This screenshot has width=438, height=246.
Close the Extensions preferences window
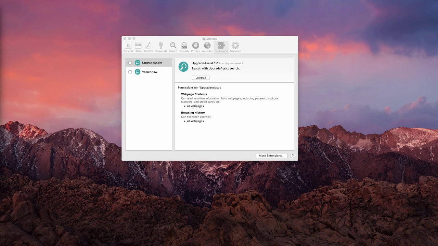[125, 39]
